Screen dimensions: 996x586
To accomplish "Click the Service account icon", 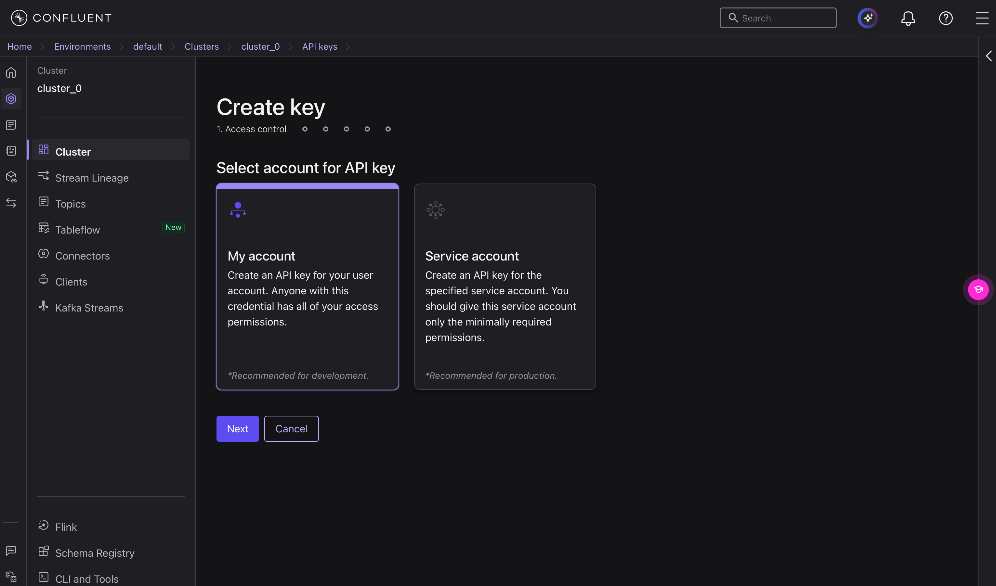I will pos(436,210).
